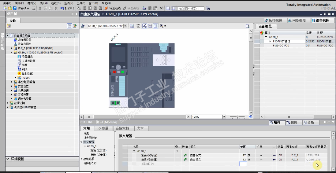Click the zoom slider in device view
This screenshot has width=336, height=173.
(x=237, y=117)
